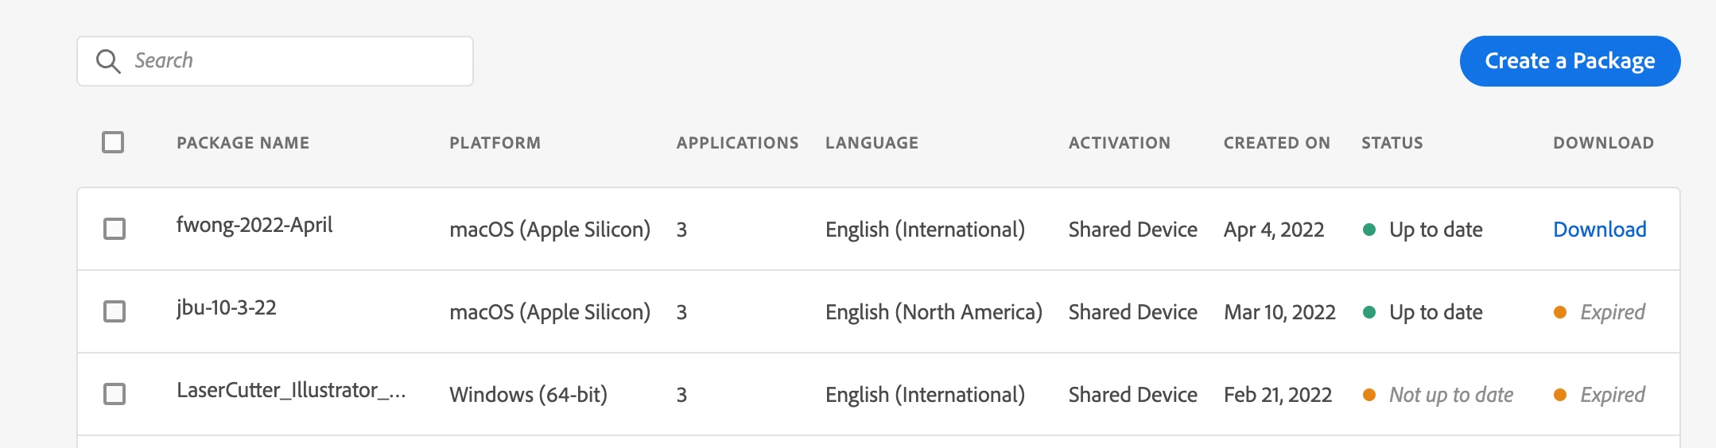Open the fwong-2022-April package name
Image resolution: width=1716 pixels, height=448 pixels.
click(254, 226)
